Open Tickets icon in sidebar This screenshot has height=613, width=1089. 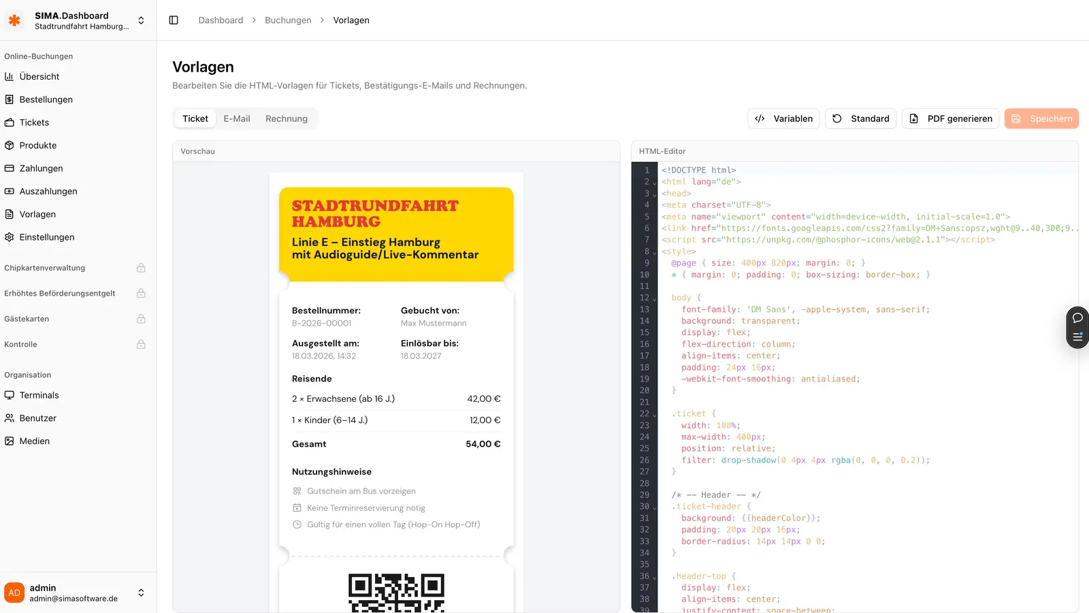[10, 123]
